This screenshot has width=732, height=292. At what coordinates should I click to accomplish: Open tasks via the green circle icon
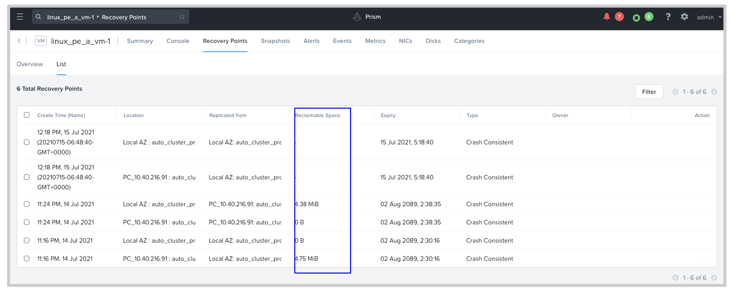pyautogui.click(x=636, y=17)
